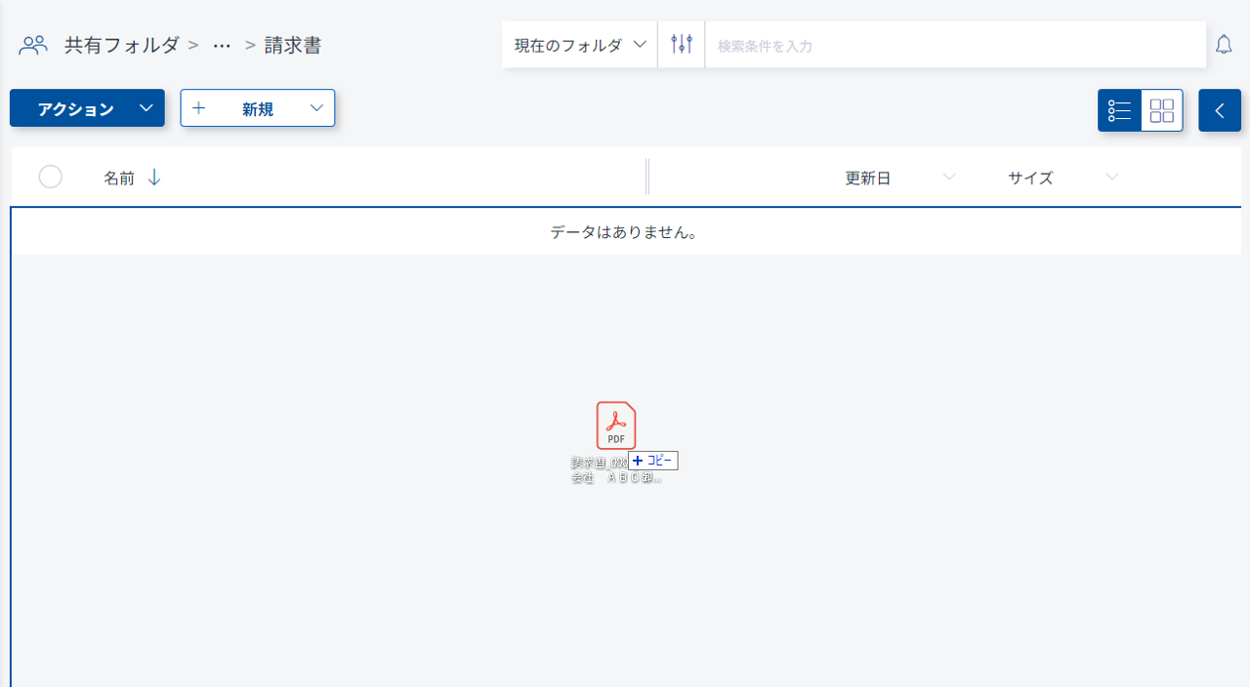The image size is (1250, 687).
Task: Expand the アクション dropdown arrow
Action: pos(146,108)
